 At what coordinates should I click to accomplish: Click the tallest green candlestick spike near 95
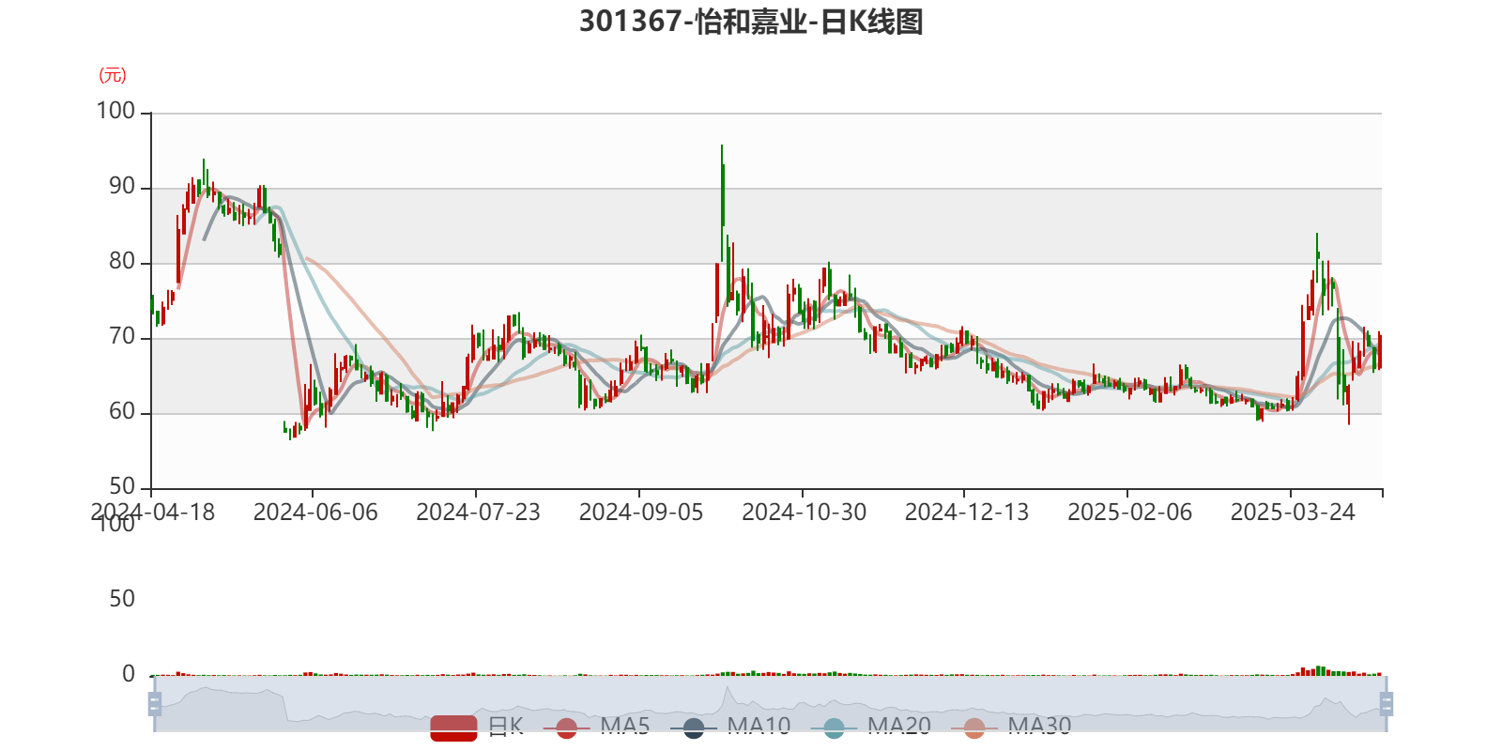pos(722,188)
